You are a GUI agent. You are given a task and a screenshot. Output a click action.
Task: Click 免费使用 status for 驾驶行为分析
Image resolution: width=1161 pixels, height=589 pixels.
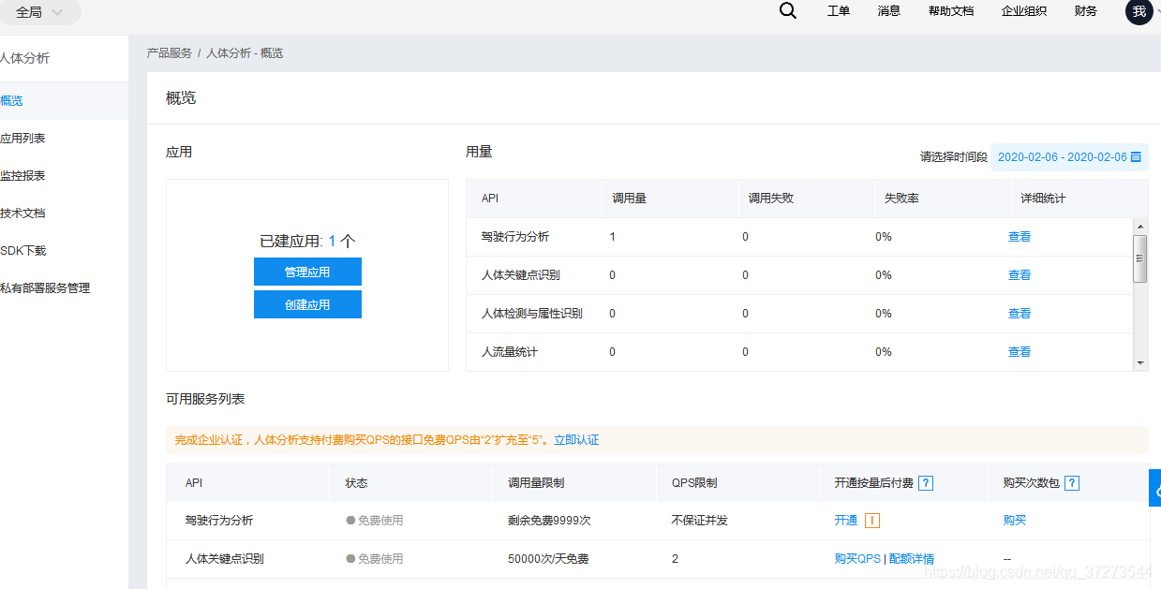(375, 521)
